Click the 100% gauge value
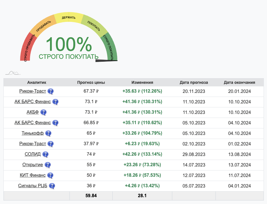This screenshot has height=204, width=267. (x=69, y=44)
